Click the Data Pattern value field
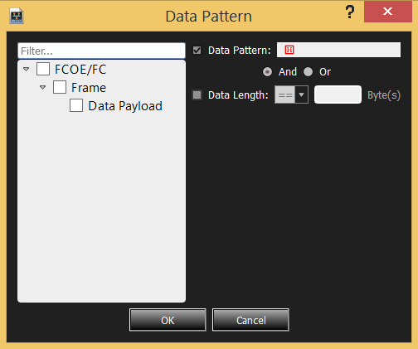The width and height of the screenshot is (418, 349). click(338, 50)
